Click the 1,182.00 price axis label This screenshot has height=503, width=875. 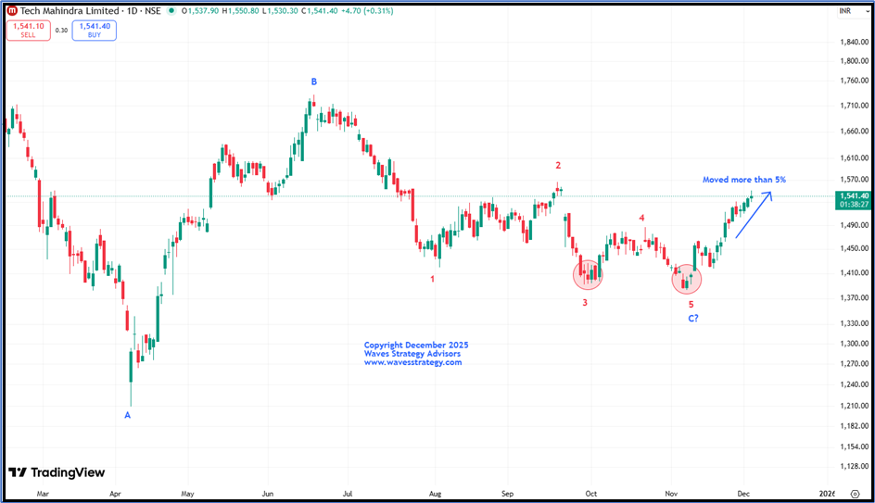click(855, 426)
